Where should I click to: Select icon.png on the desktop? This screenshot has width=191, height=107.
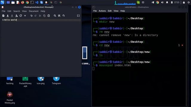41,81
